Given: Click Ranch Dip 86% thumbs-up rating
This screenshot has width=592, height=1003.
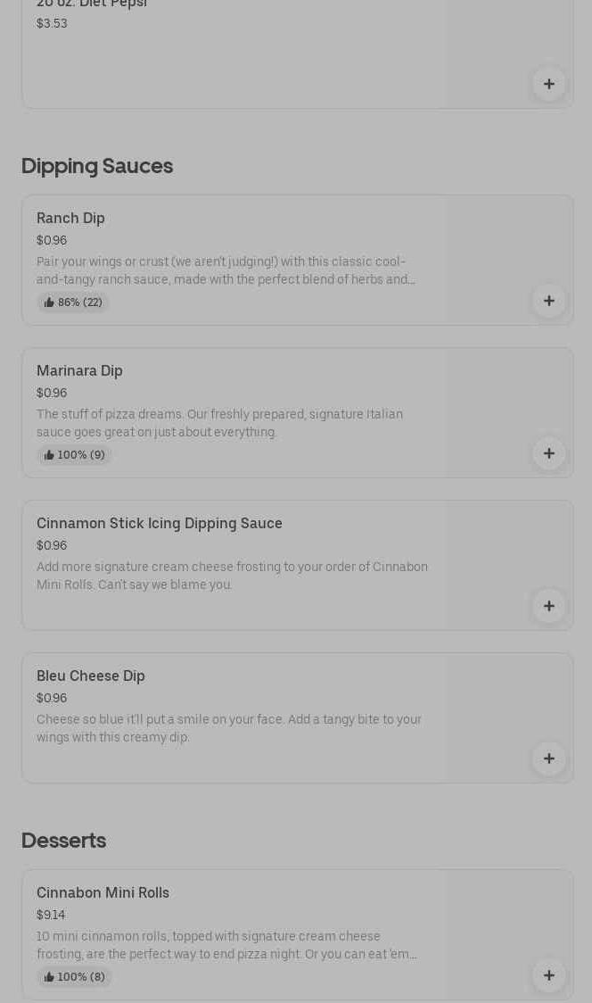Looking at the screenshot, I should click(x=73, y=303).
